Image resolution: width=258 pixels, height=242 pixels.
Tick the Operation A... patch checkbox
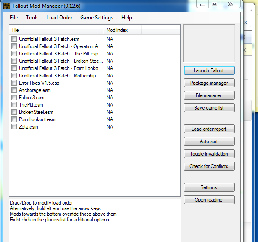pos(14,46)
